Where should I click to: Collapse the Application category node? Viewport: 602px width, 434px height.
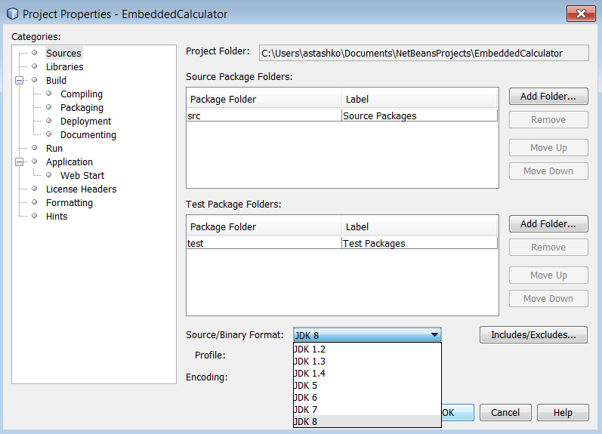point(20,162)
